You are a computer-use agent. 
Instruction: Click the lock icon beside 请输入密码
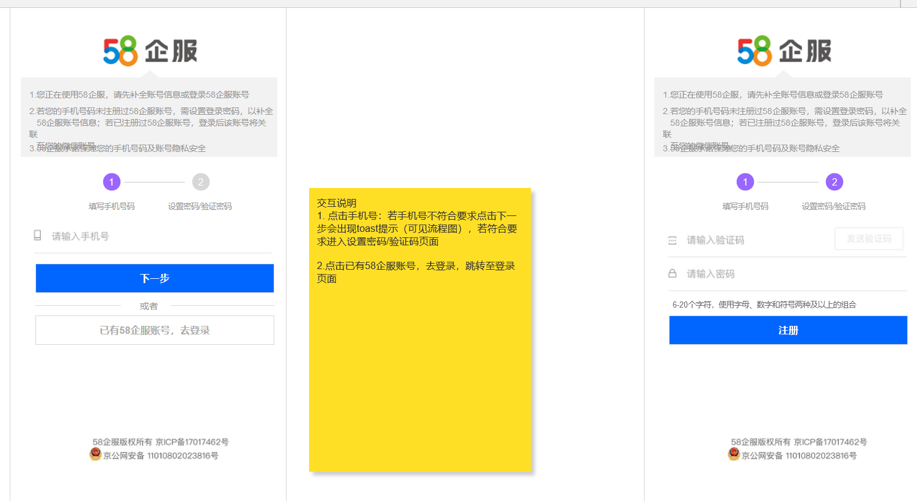pyautogui.click(x=673, y=273)
